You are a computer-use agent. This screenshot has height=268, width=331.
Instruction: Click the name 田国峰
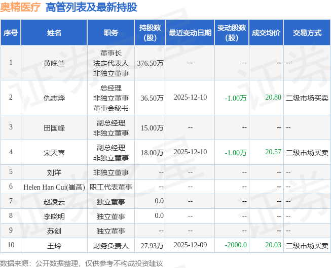click(54, 128)
